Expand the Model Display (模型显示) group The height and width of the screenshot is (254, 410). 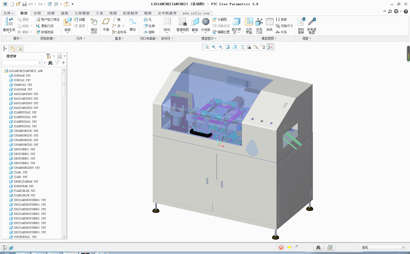coord(209,38)
